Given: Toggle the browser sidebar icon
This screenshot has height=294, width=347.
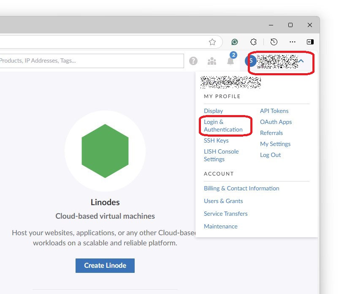Looking at the screenshot, I should point(310,42).
